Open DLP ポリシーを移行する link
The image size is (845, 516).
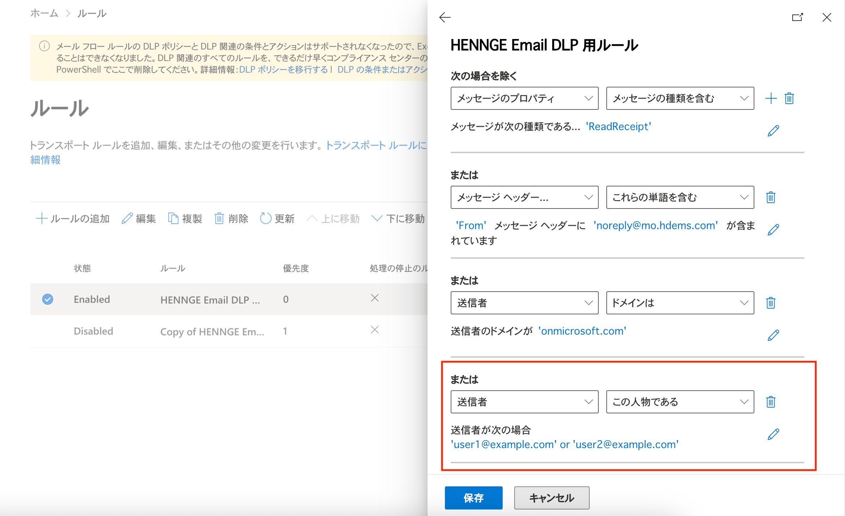(x=283, y=70)
